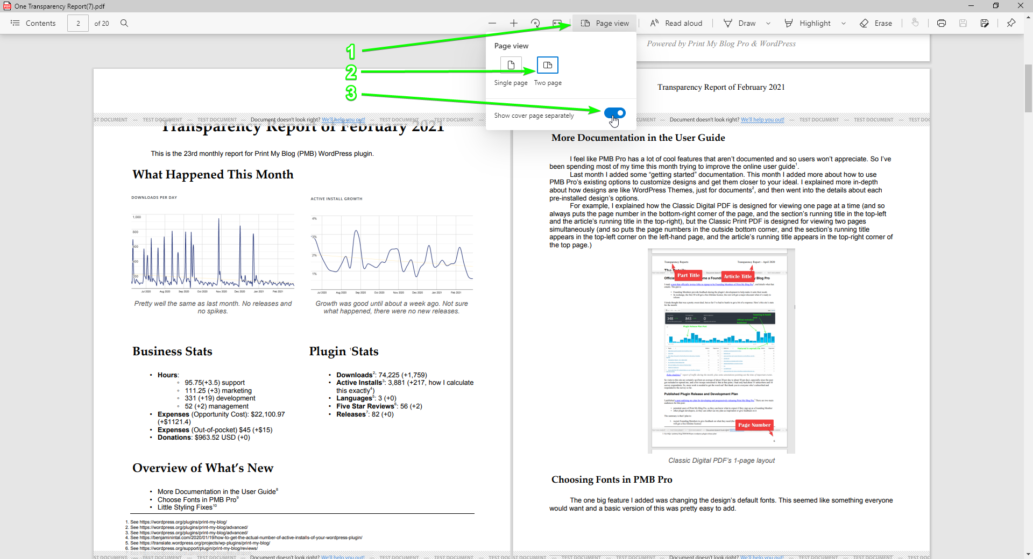Open the We'll help you out link
This screenshot has width=1033, height=559.
tap(343, 119)
